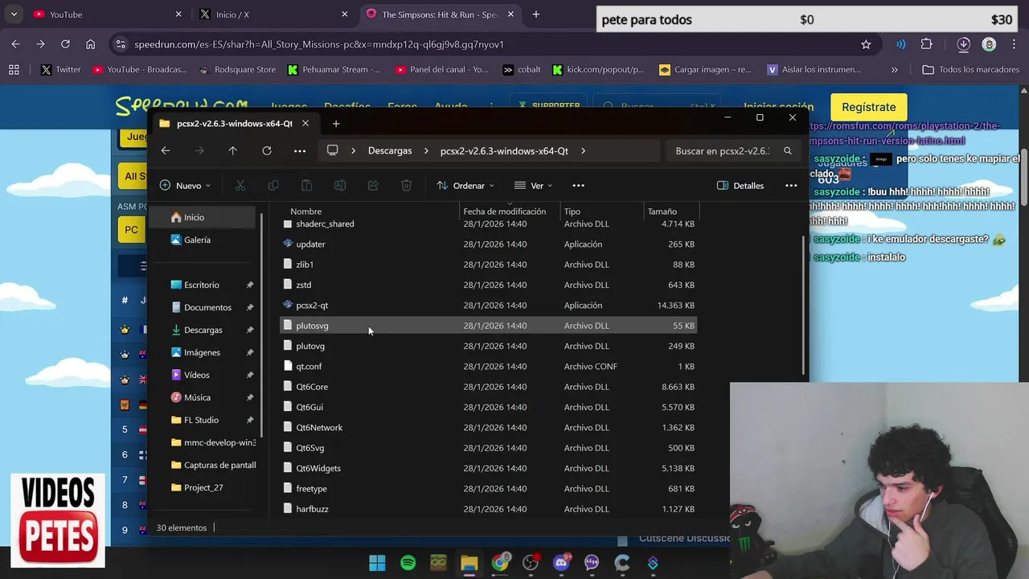Open Chrome extensions puzzle icon
Viewport: 1029px width, 579px height.
pyautogui.click(x=926, y=44)
